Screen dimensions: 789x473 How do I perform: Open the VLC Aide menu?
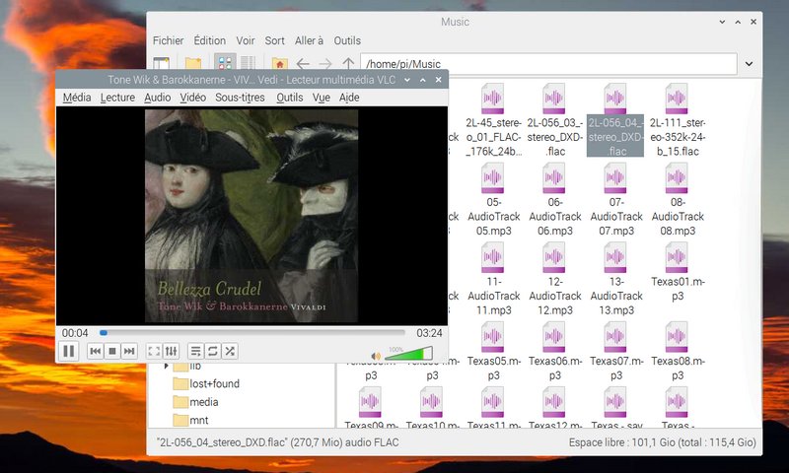pos(349,98)
